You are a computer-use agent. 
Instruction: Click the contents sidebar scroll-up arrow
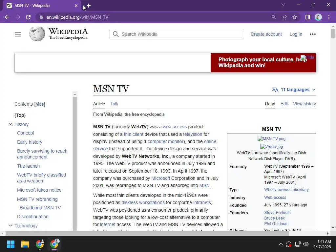click(75, 94)
